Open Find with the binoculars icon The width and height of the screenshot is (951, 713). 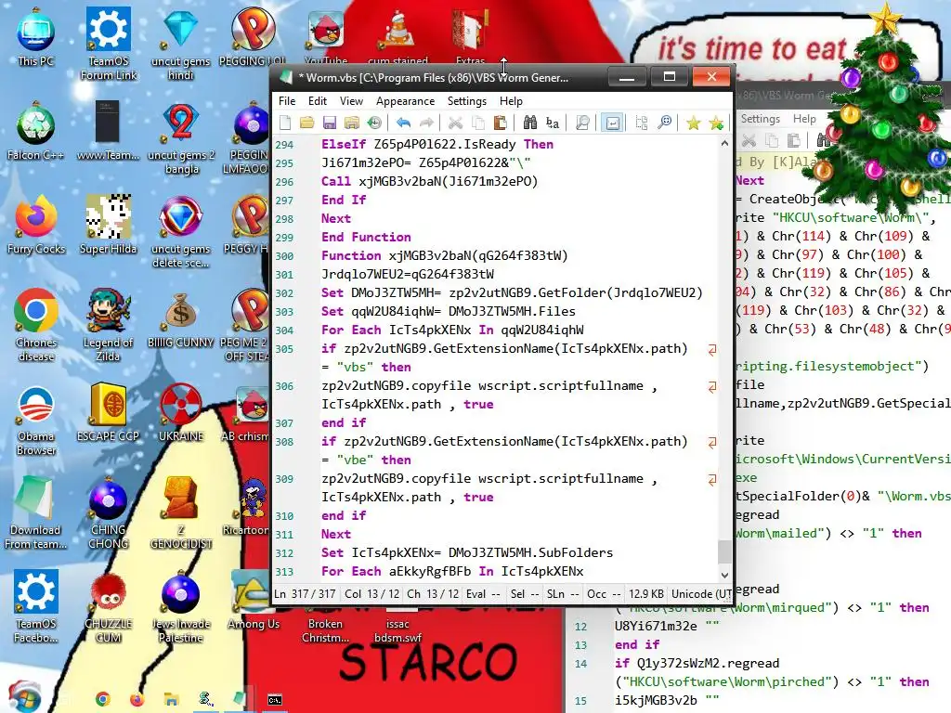tap(529, 123)
